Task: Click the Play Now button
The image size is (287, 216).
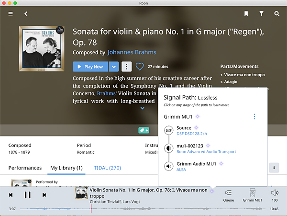Action: (90, 67)
